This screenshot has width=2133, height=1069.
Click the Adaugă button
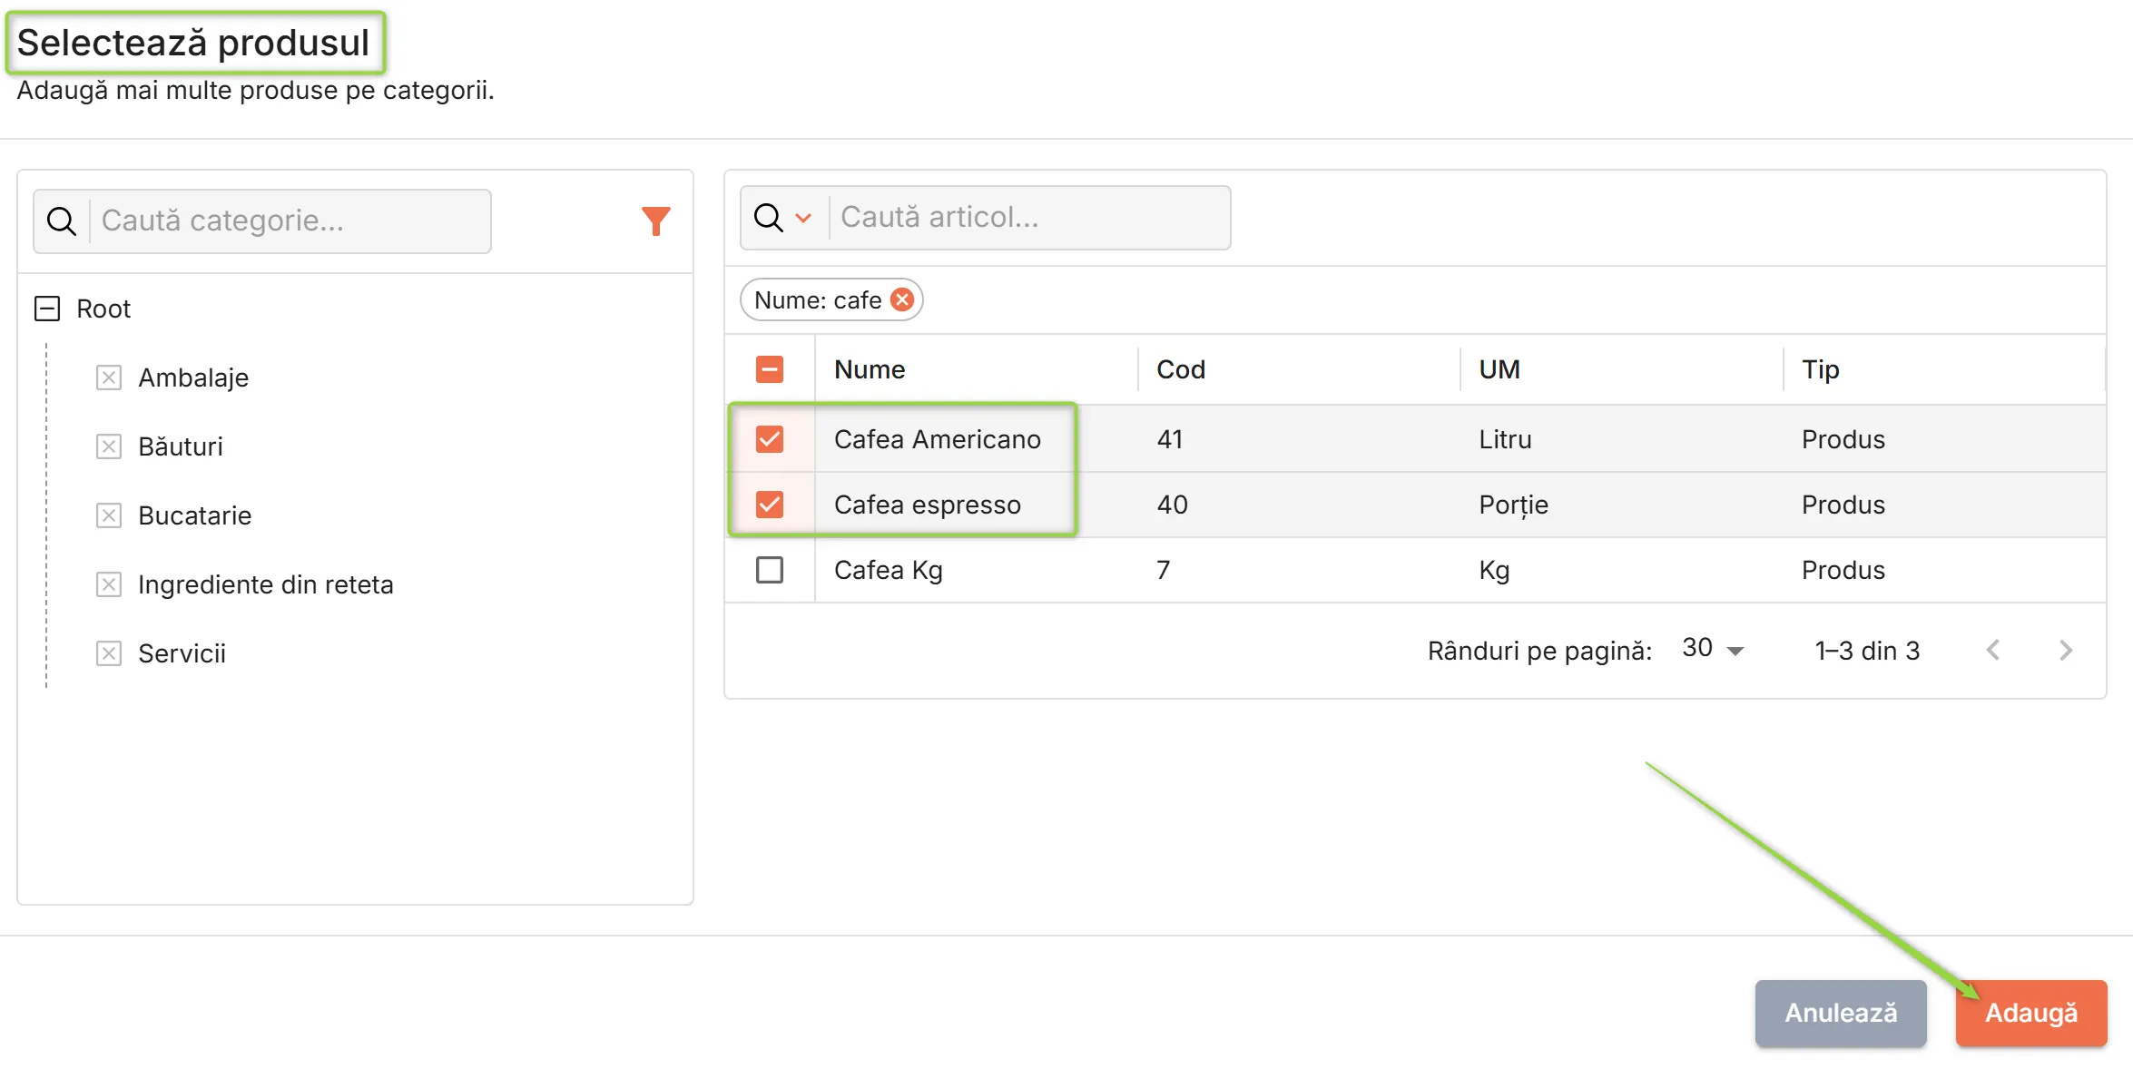click(2031, 1013)
